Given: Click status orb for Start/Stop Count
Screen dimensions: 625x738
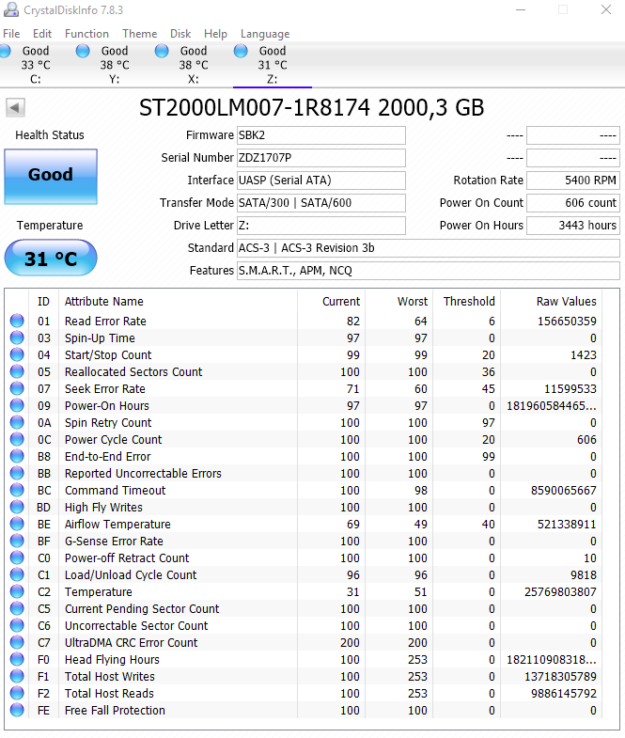Looking at the screenshot, I should (17, 354).
